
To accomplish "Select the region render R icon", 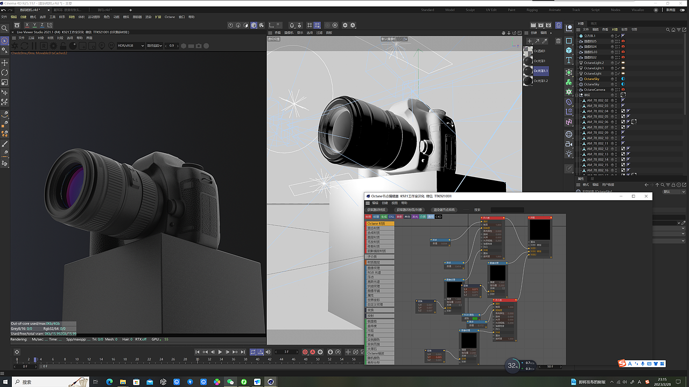I will pos(44,46).
